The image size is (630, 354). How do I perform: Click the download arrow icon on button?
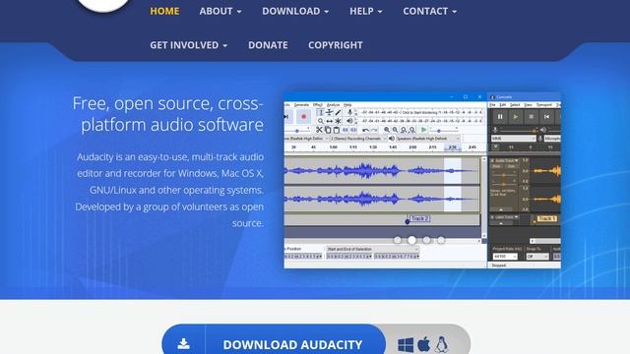tap(184, 343)
